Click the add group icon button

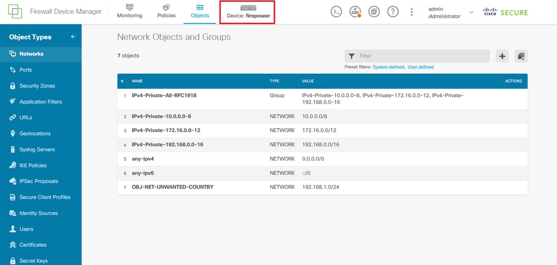click(521, 56)
